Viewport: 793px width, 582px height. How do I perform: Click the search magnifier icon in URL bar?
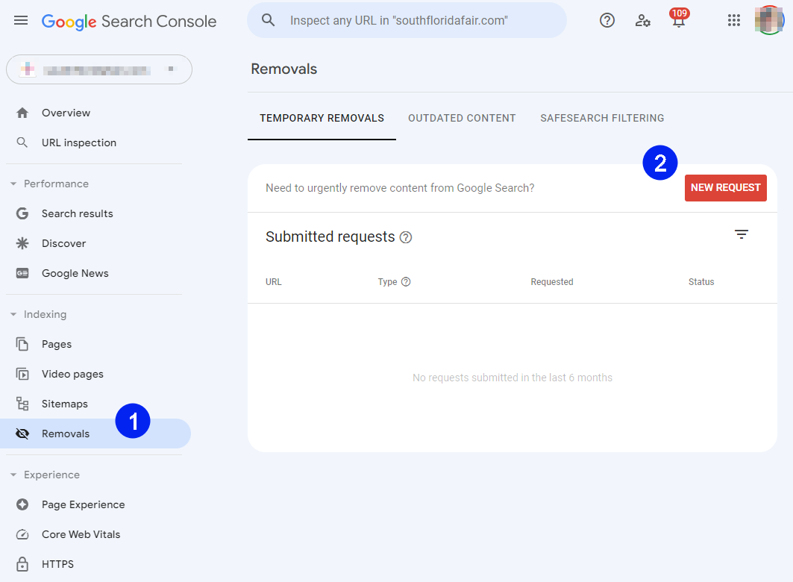tap(268, 20)
